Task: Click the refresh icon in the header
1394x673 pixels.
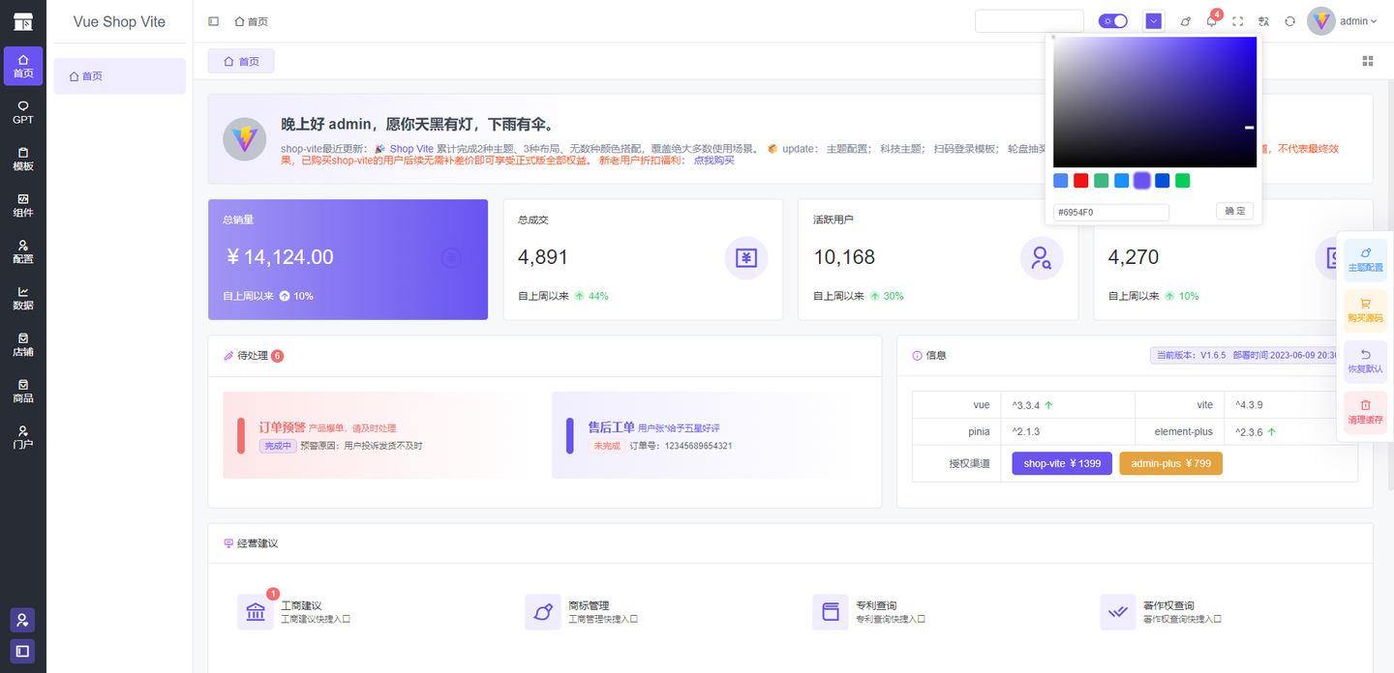Action: click(1289, 20)
